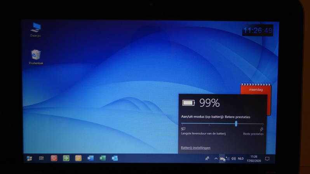The image size is (310, 174).
Task: Launch the yellow taskbar app
Action: (x=78, y=158)
